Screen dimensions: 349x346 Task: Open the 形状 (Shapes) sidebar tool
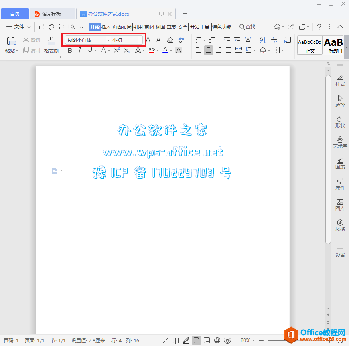point(340,121)
